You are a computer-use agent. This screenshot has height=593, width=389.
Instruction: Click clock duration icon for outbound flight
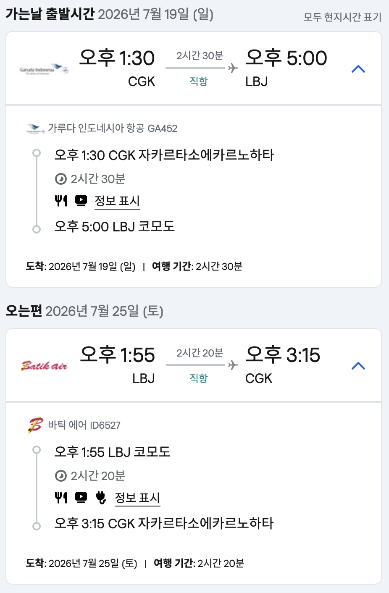pyautogui.click(x=61, y=179)
